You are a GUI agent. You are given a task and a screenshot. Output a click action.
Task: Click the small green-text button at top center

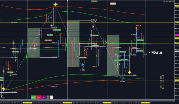(94, 1)
